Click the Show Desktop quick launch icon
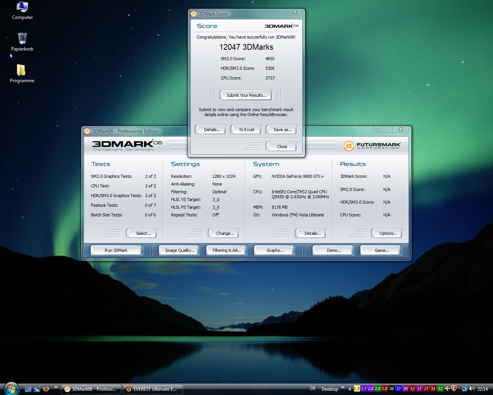493x395 pixels. click(x=28, y=389)
